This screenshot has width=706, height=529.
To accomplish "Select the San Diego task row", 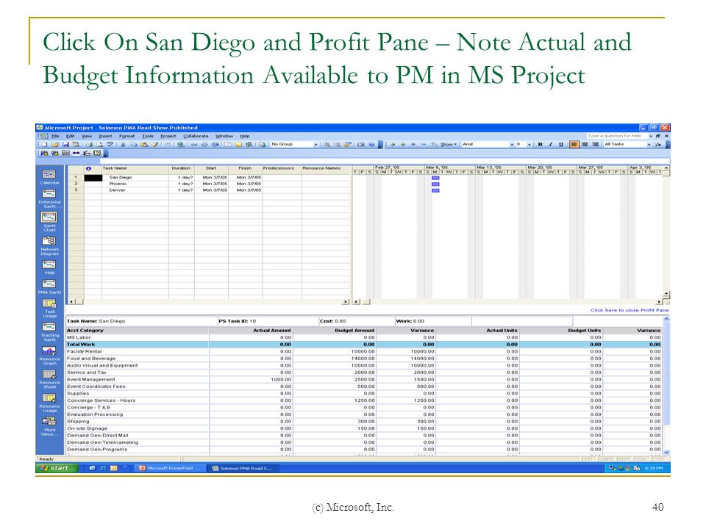I will click(208, 177).
